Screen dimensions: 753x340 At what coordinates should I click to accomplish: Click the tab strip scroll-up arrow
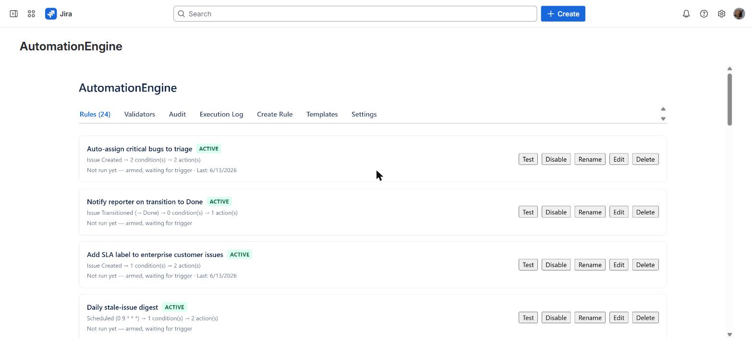pyautogui.click(x=663, y=109)
